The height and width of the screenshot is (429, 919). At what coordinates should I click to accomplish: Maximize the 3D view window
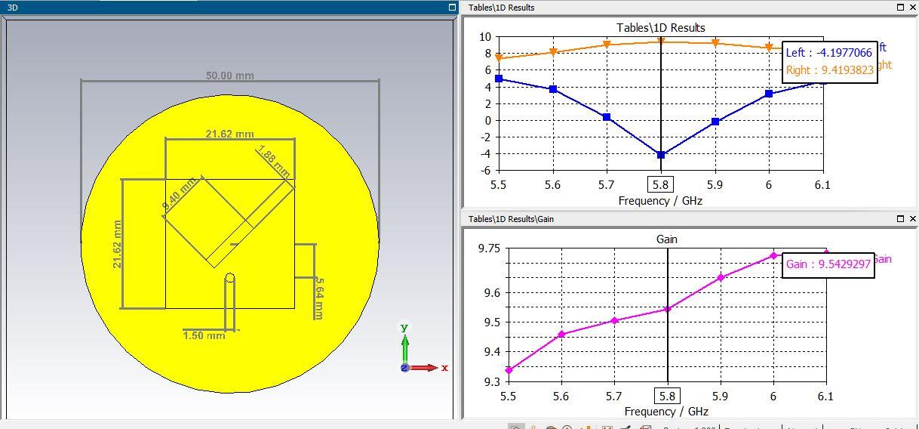[x=453, y=7]
